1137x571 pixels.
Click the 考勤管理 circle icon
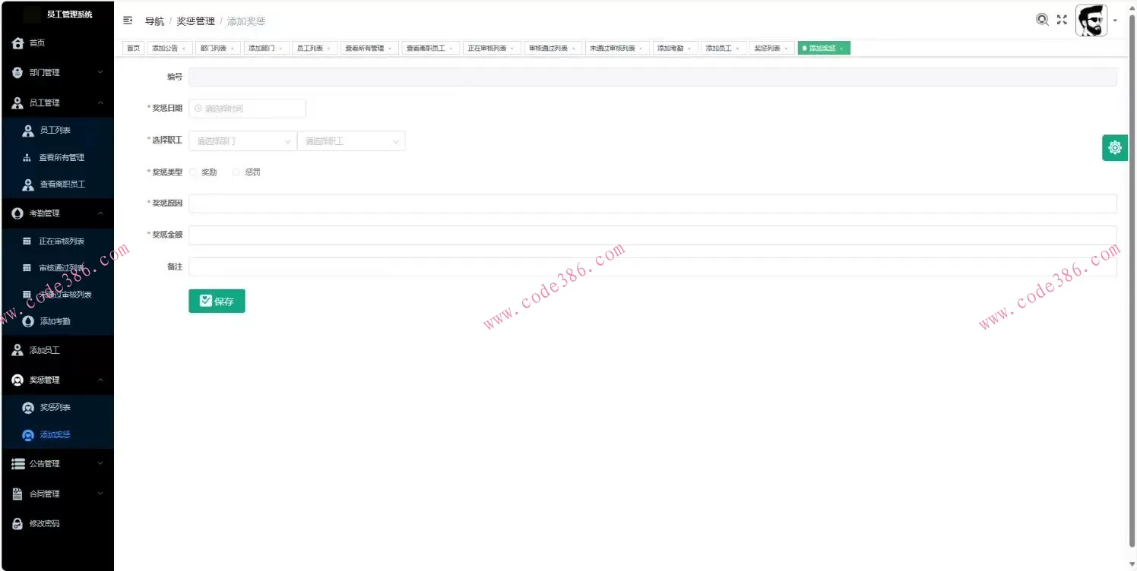click(18, 213)
